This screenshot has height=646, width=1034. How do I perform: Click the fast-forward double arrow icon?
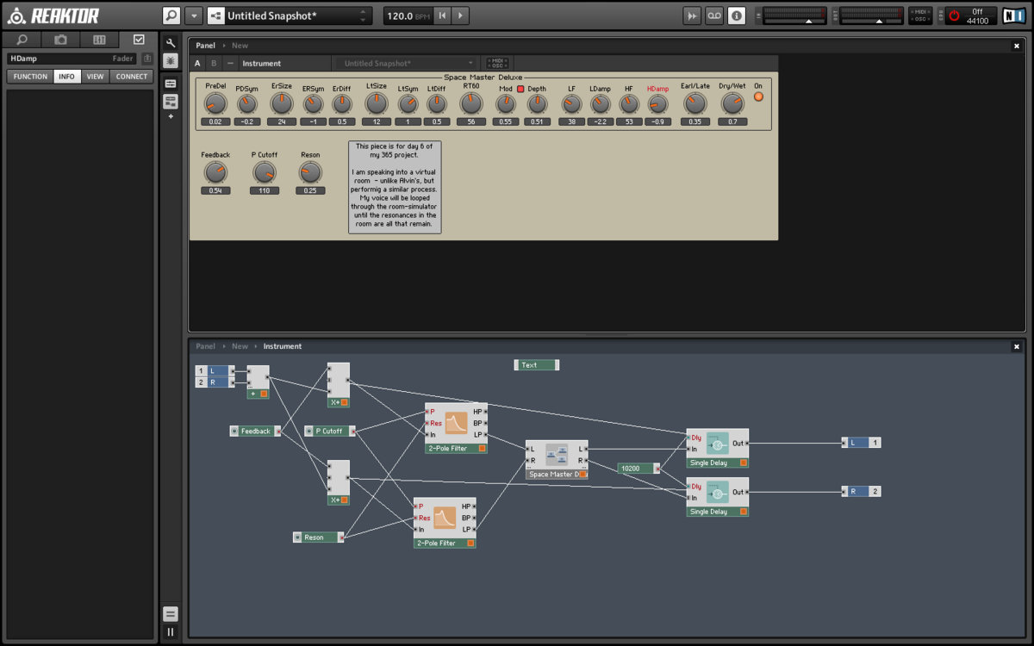[692, 16]
